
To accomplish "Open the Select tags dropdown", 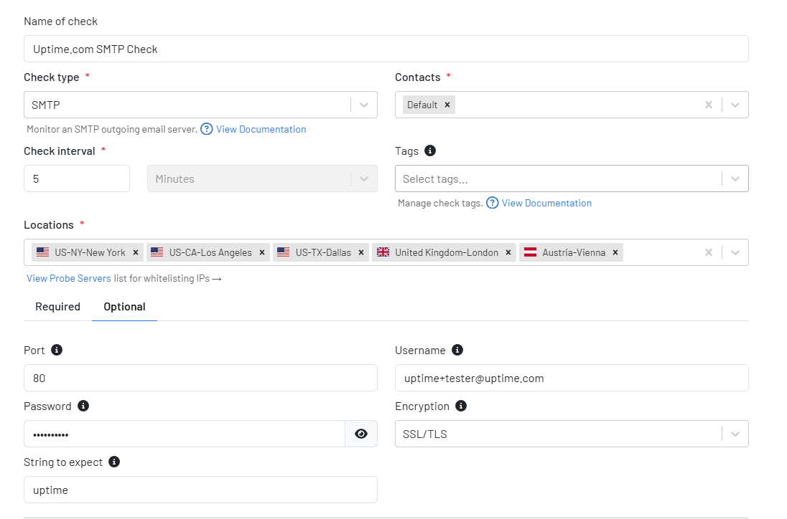I will point(572,178).
